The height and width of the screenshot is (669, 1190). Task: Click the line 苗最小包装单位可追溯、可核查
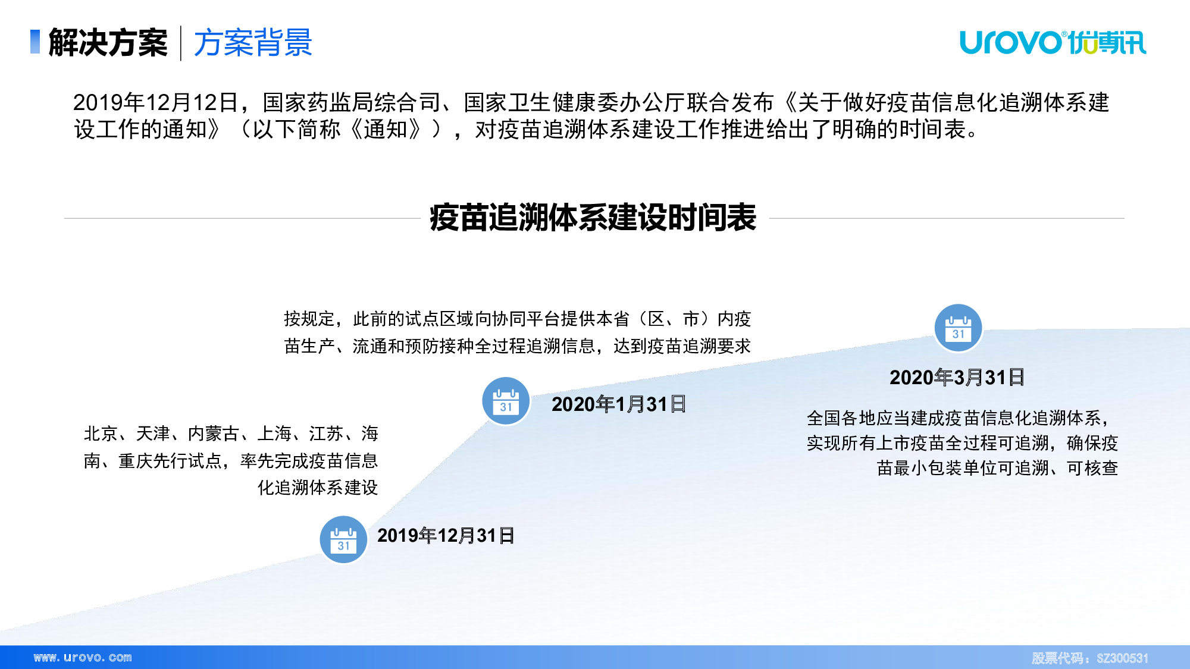pos(997,468)
